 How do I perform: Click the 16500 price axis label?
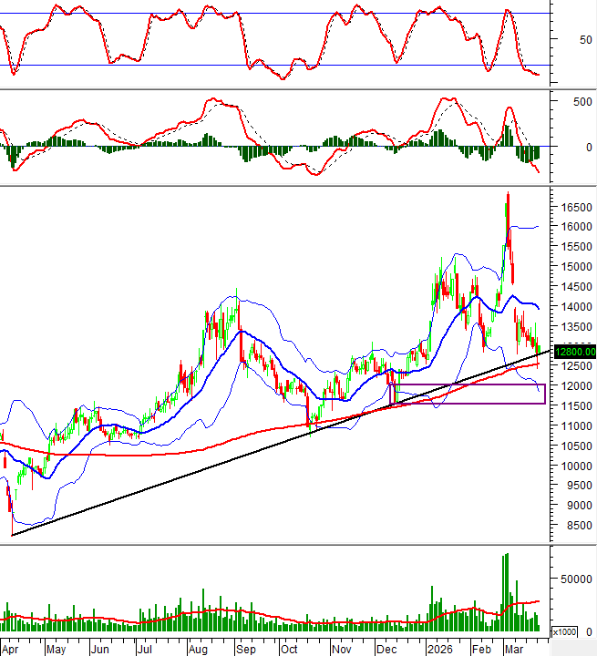click(576, 208)
